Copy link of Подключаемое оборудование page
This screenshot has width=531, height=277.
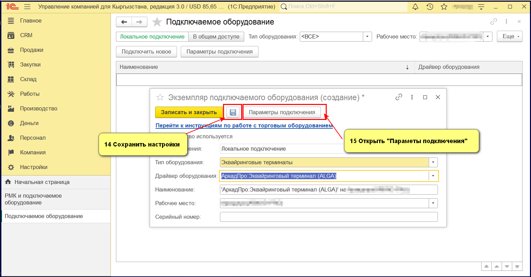coord(493,21)
